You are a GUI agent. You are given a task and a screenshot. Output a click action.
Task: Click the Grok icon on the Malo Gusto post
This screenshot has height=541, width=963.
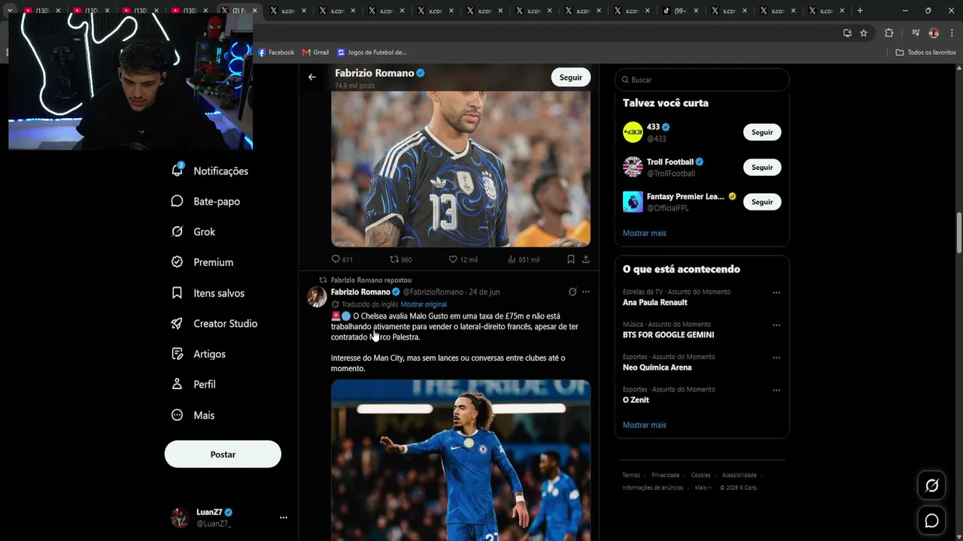click(x=573, y=292)
